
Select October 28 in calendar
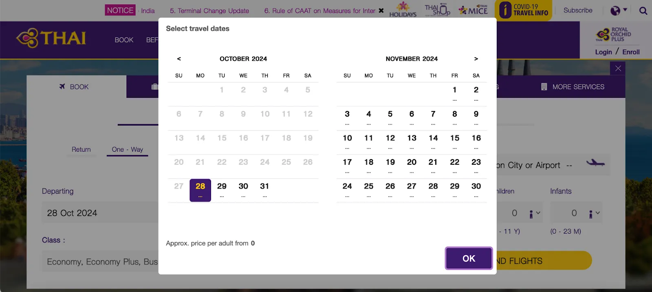point(200,190)
